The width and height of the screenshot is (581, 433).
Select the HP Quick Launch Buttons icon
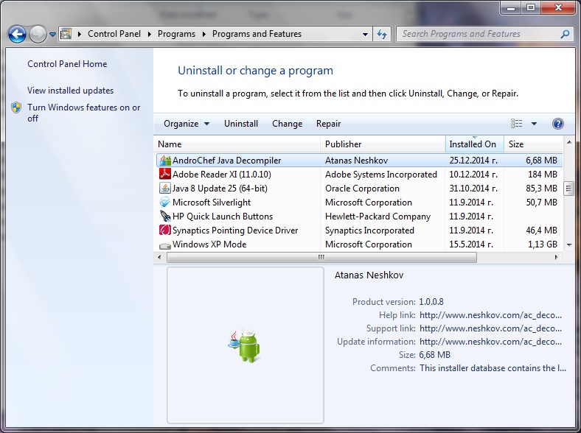165,216
